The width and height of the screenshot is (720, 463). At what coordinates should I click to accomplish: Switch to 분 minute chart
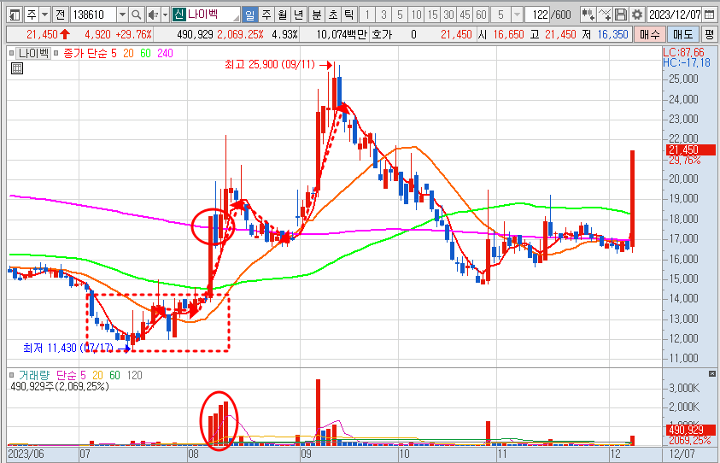tap(317, 15)
